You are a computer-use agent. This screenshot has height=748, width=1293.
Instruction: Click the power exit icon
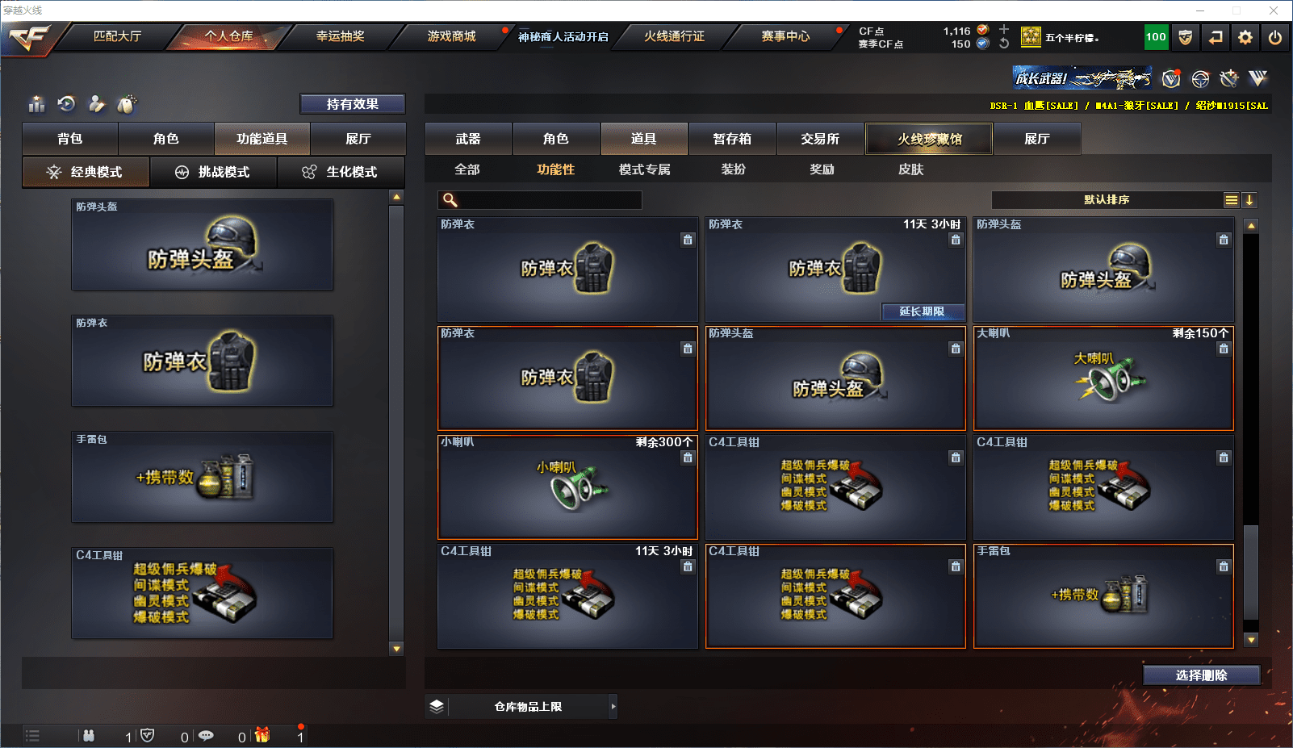[1275, 37]
